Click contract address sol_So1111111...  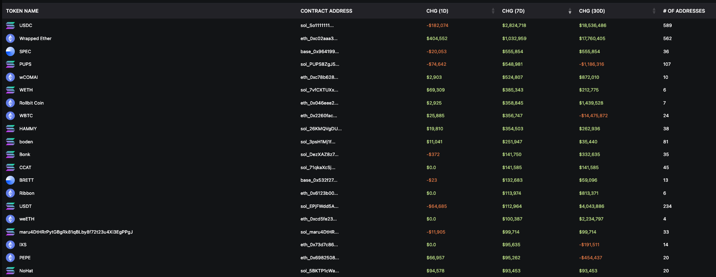[317, 26]
